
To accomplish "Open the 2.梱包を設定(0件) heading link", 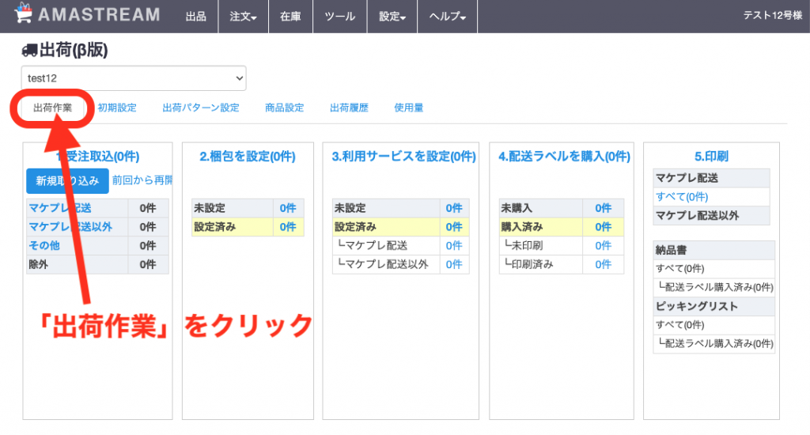I will click(248, 157).
